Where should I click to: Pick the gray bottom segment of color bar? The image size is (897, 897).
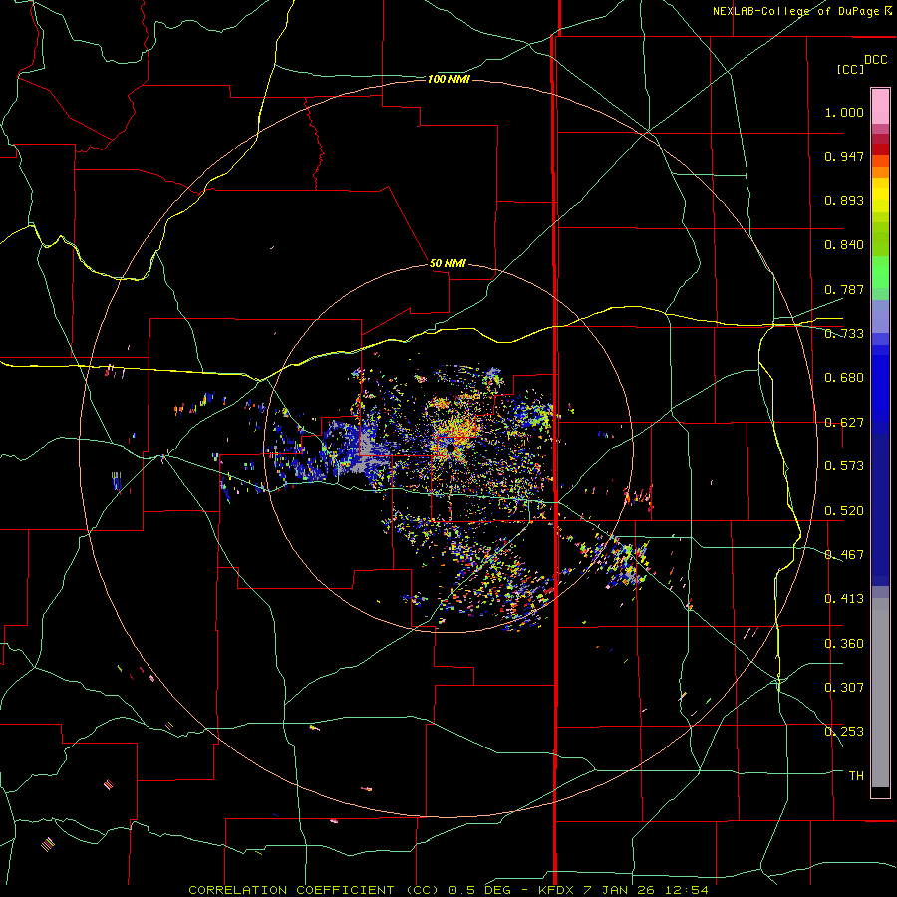(x=880, y=693)
